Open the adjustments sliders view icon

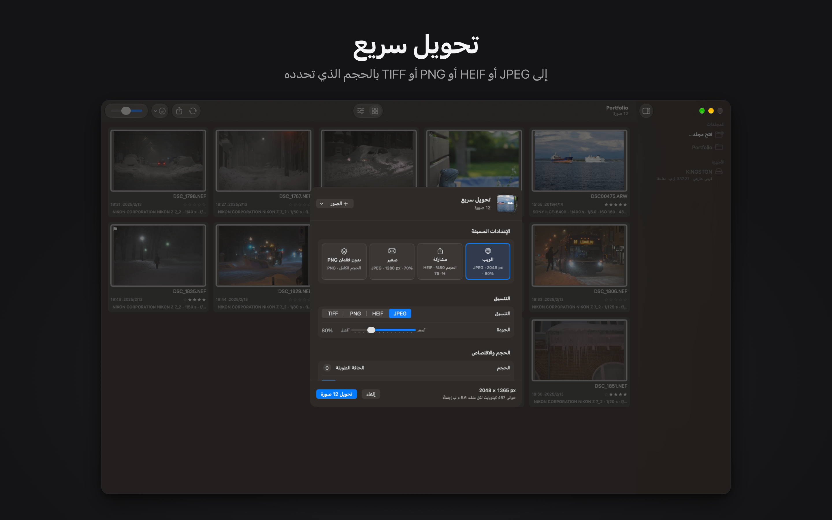click(x=361, y=111)
